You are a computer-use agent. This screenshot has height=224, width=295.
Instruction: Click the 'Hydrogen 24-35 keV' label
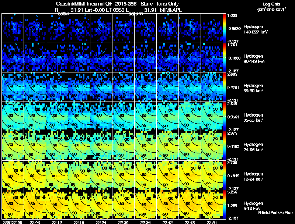(253, 147)
